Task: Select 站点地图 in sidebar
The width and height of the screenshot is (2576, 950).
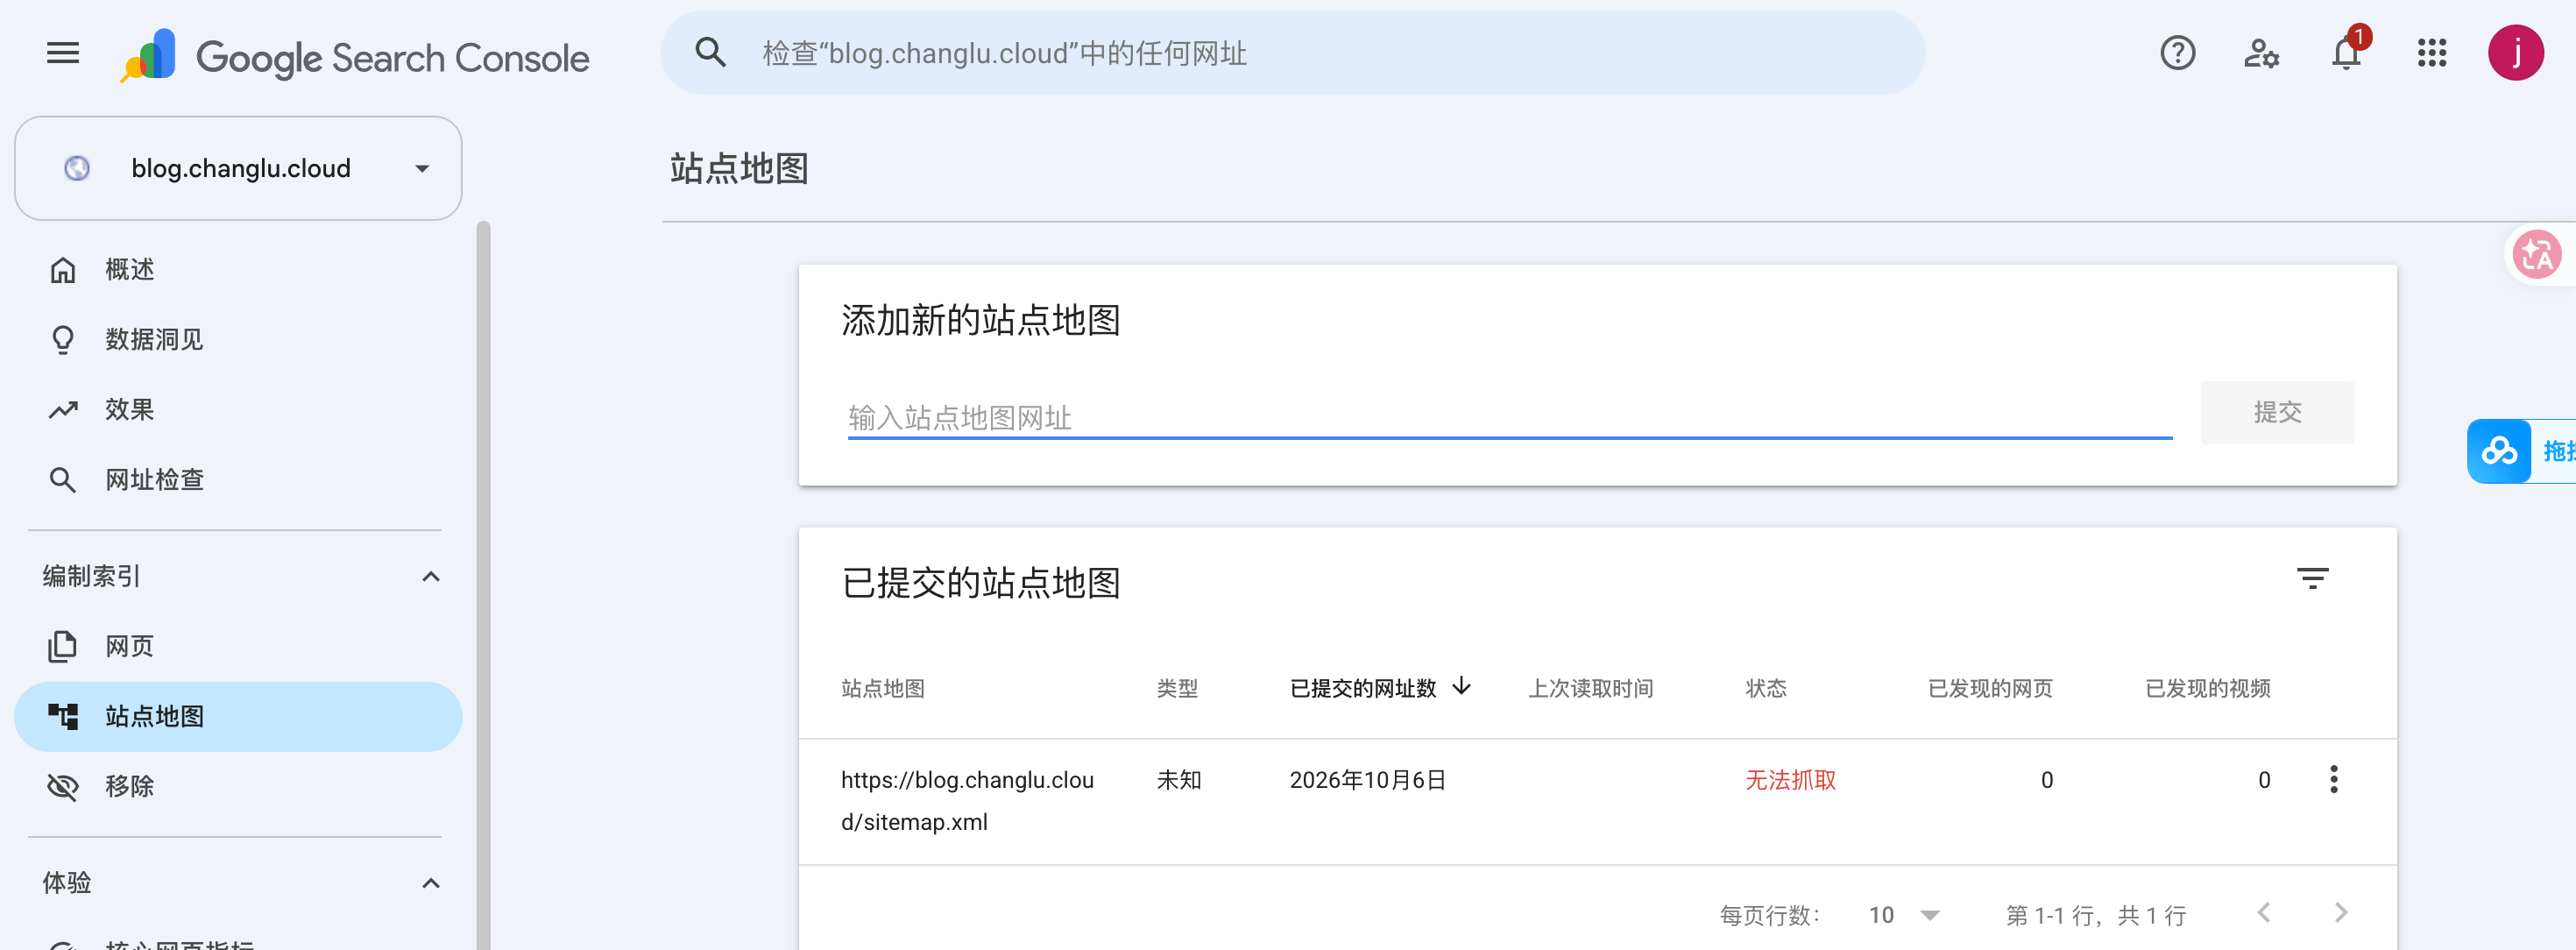Action: click(238, 717)
